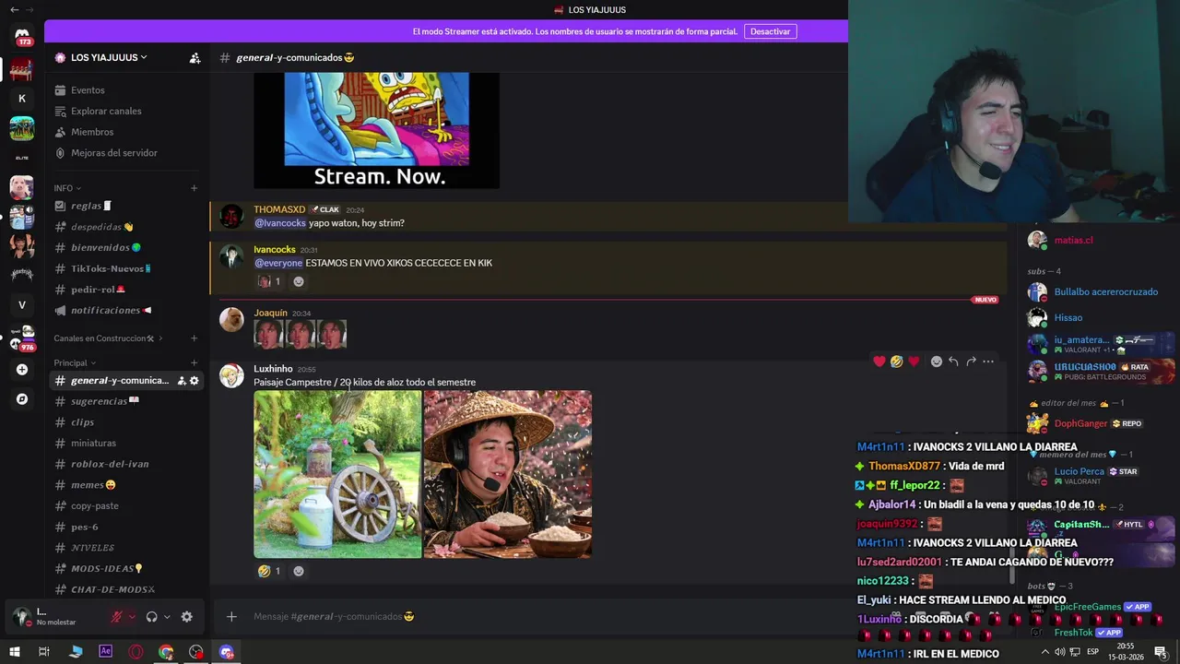Viewport: 1180px width, 664px height.
Task: Open channel settings gear for general-y-comunicados
Action: [x=194, y=381]
